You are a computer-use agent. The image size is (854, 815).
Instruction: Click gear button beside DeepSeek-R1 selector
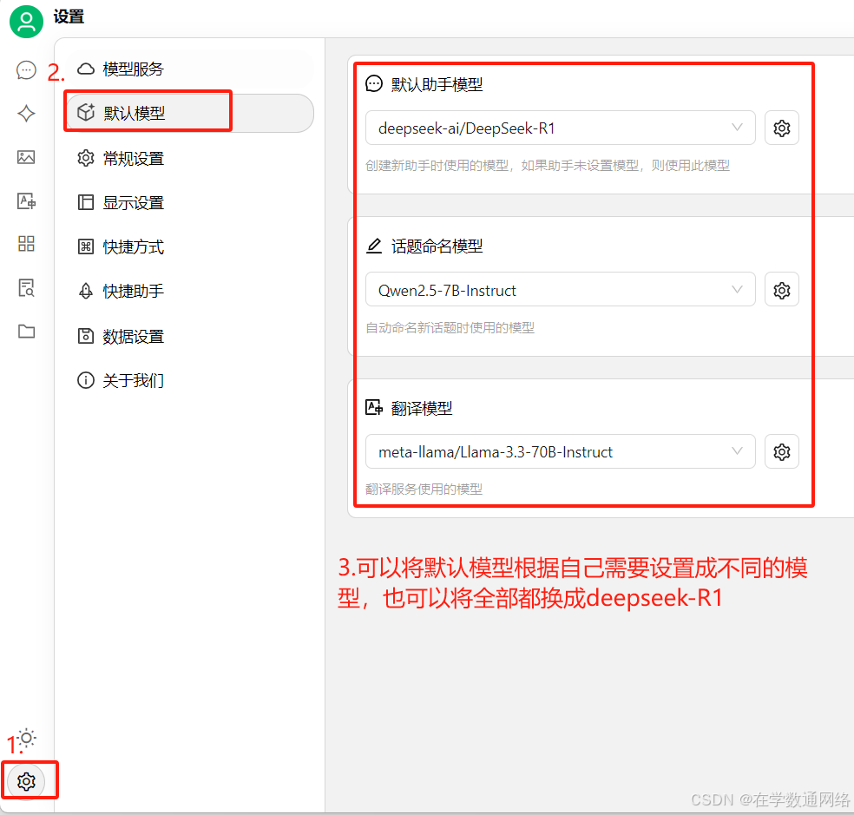tap(782, 128)
